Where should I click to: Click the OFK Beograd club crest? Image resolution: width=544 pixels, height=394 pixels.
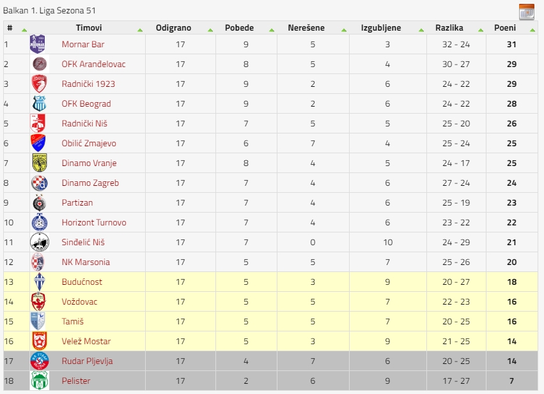click(x=39, y=103)
